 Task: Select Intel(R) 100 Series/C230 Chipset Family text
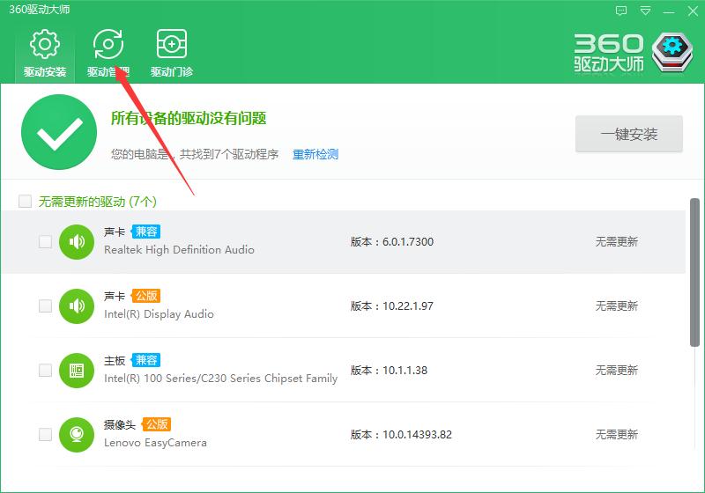(220, 378)
